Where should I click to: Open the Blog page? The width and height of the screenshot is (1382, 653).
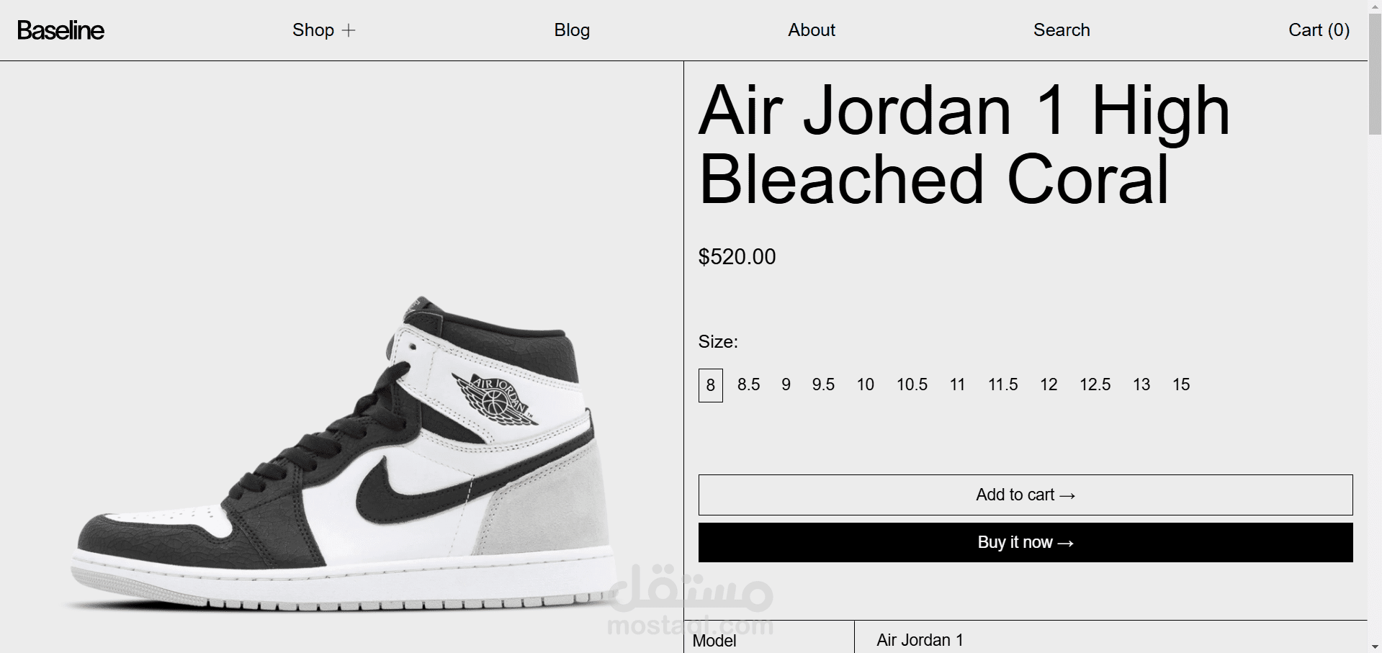pyautogui.click(x=572, y=30)
